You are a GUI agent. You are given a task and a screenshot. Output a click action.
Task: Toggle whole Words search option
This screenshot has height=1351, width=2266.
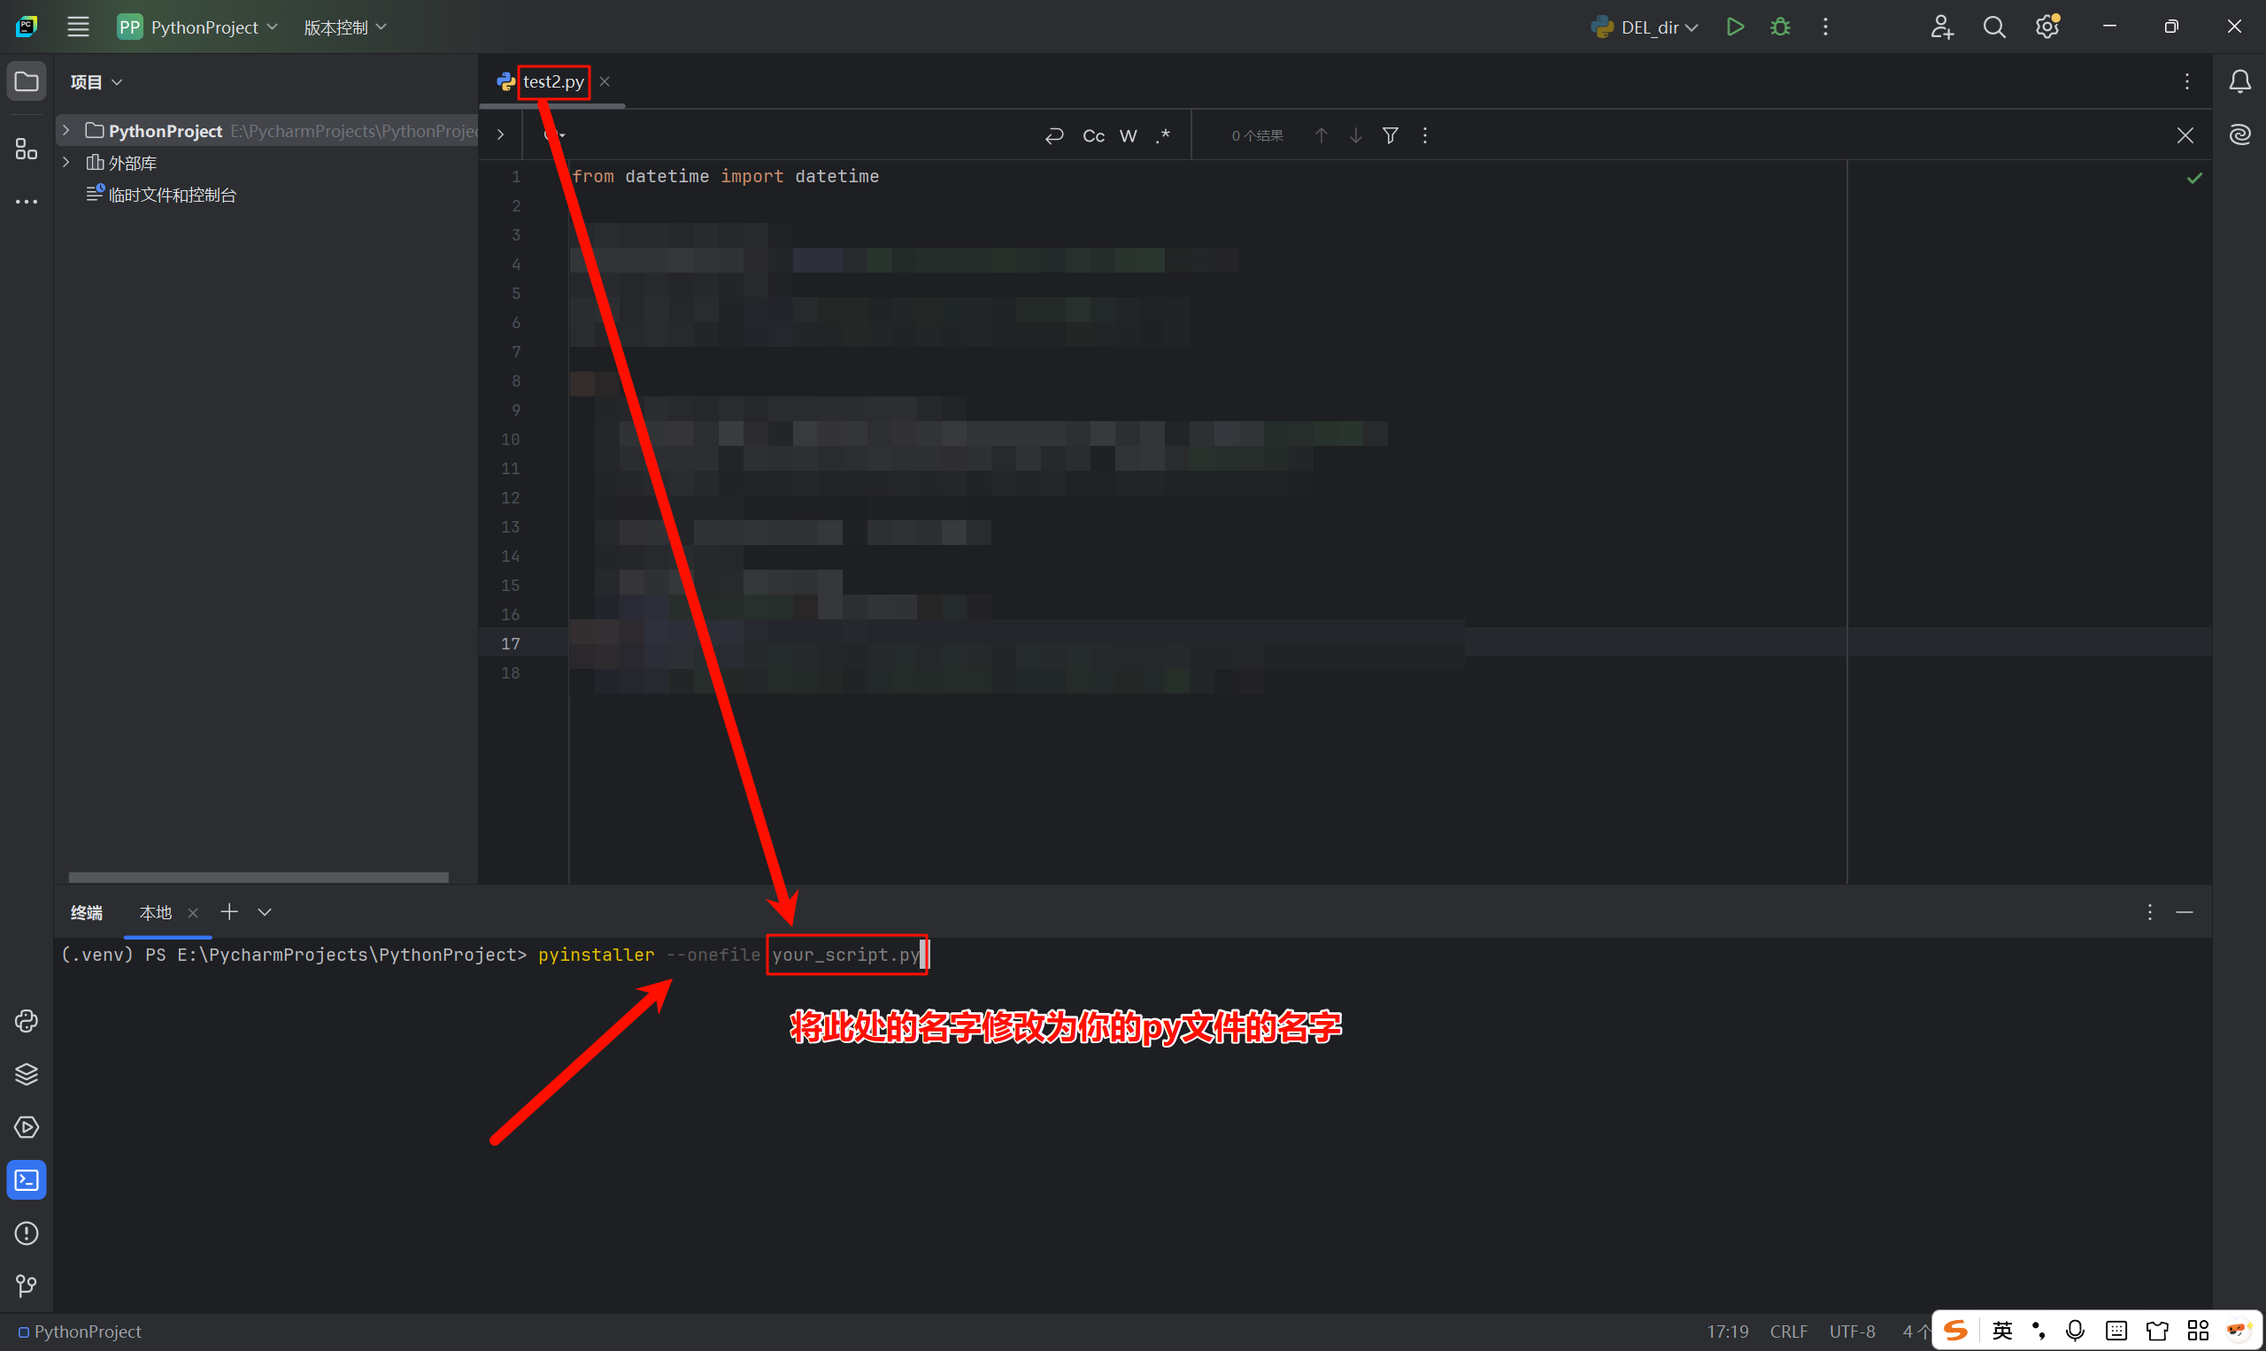(x=1128, y=135)
